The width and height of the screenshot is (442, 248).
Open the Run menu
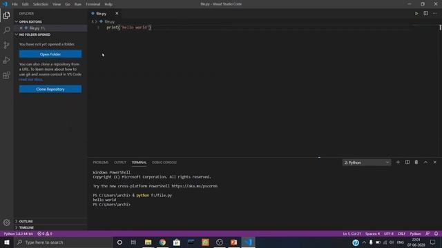tap(78, 4)
